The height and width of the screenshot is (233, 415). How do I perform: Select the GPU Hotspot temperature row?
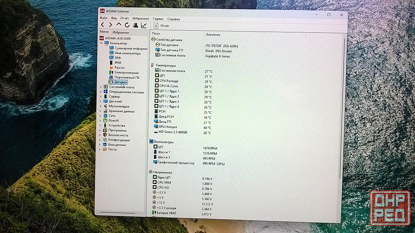pyautogui.click(x=168, y=127)
